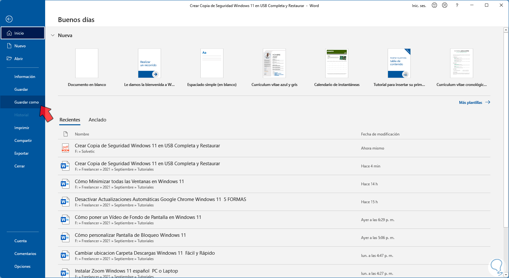Screen dimensions: 509x278
Task: Click Word icon for Carpeta Descargas document
Action: 65,255
